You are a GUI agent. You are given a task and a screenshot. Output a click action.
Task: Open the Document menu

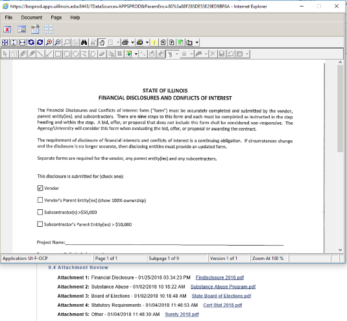coord(32,18)
